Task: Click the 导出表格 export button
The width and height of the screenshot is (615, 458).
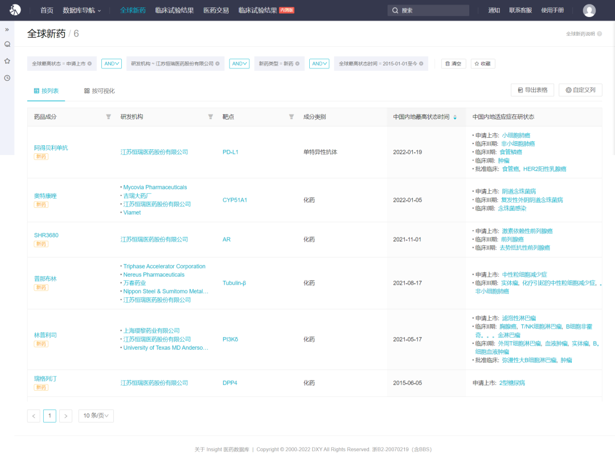Action: click(x=532, y=90)
